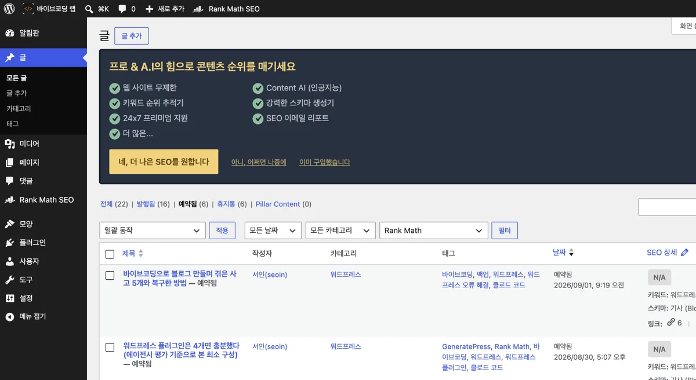Click date text 2026/09/01, 9:19 오전
The image size is (696, 380).
click(x=589, y=285)
